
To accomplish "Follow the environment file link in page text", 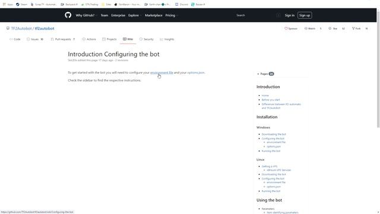I will (x=161, y=73).
